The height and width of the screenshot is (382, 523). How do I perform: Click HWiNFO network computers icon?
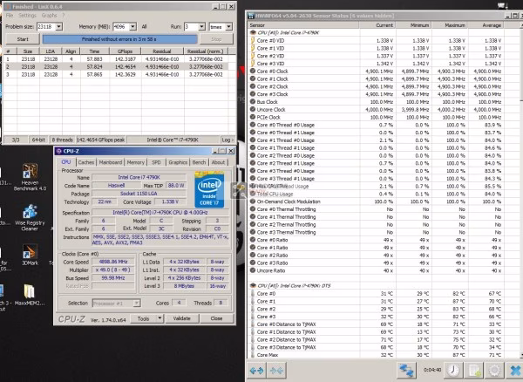click(406, 371)
